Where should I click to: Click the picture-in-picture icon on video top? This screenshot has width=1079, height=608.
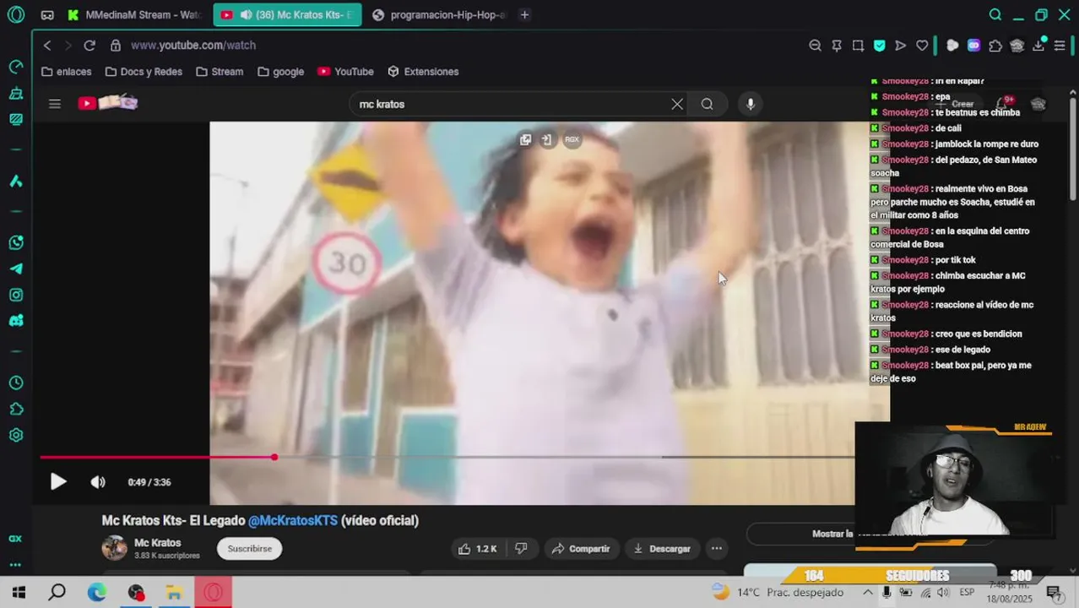point(525,139)
